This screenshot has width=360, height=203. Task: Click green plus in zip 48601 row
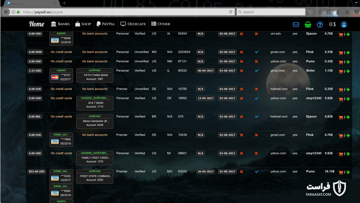348,154
